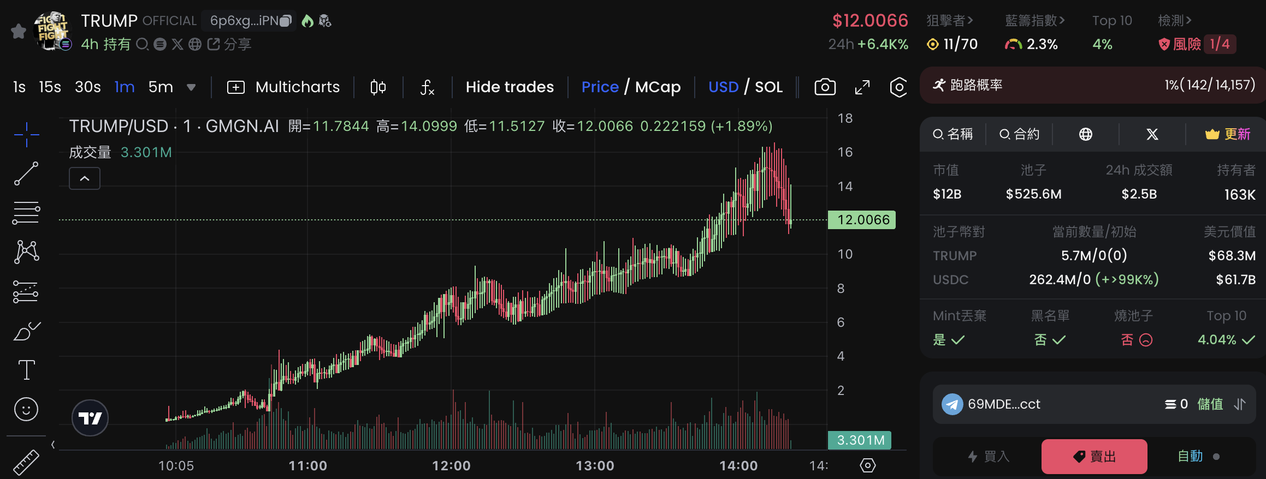Collapse the chart legend chevron

(85, 178)
